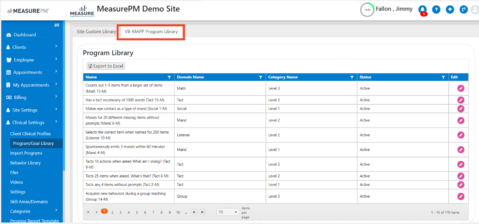Click the ellipsis for more pages
This screenshot has width=479, height=224.
coord(186,212)
